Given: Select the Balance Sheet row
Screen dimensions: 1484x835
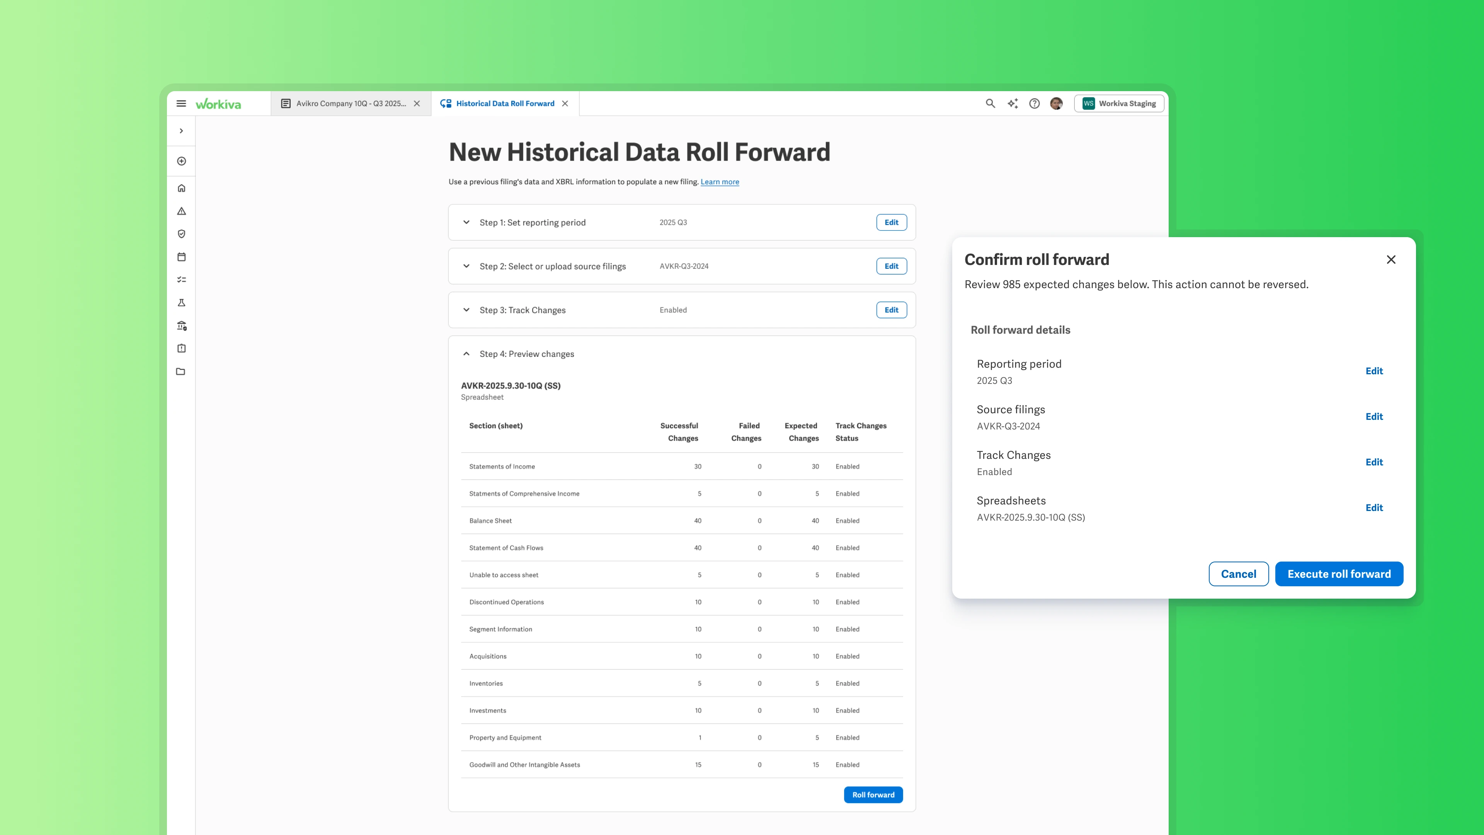Looking at the screenshot, I should [x=682, y=521].
